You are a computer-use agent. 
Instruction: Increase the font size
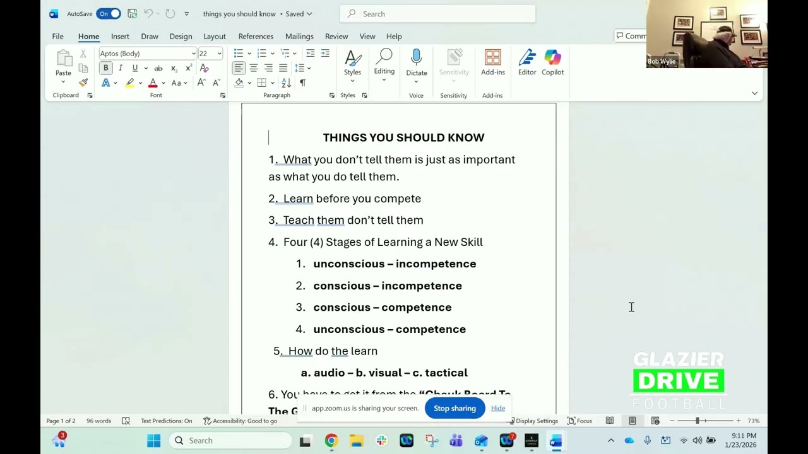201,83
